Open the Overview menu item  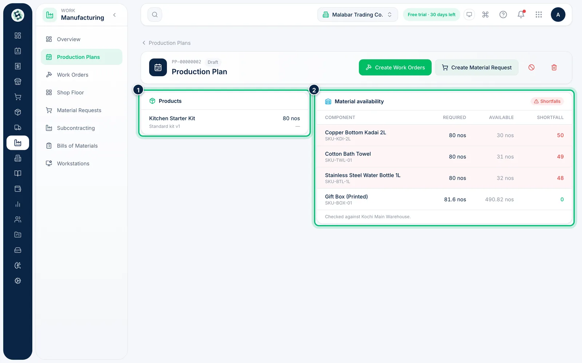pos(81,39)
